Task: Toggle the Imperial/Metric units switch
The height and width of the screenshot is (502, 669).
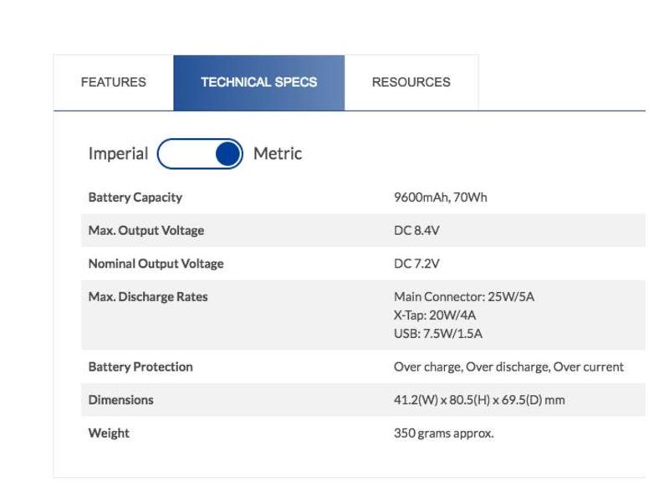Action: tap(200, 154)
